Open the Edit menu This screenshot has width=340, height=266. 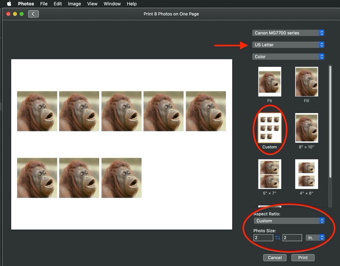coord(58,4)
